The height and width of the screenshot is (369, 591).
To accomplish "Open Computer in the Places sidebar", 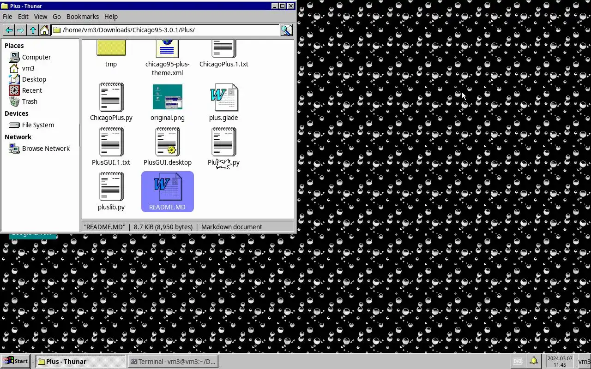I will tap(36, 57).
